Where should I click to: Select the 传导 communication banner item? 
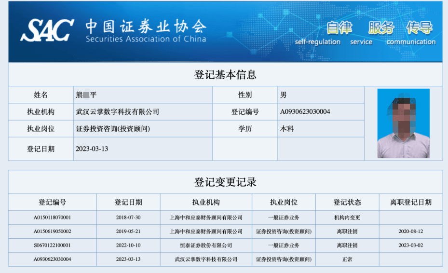(419, 28)
